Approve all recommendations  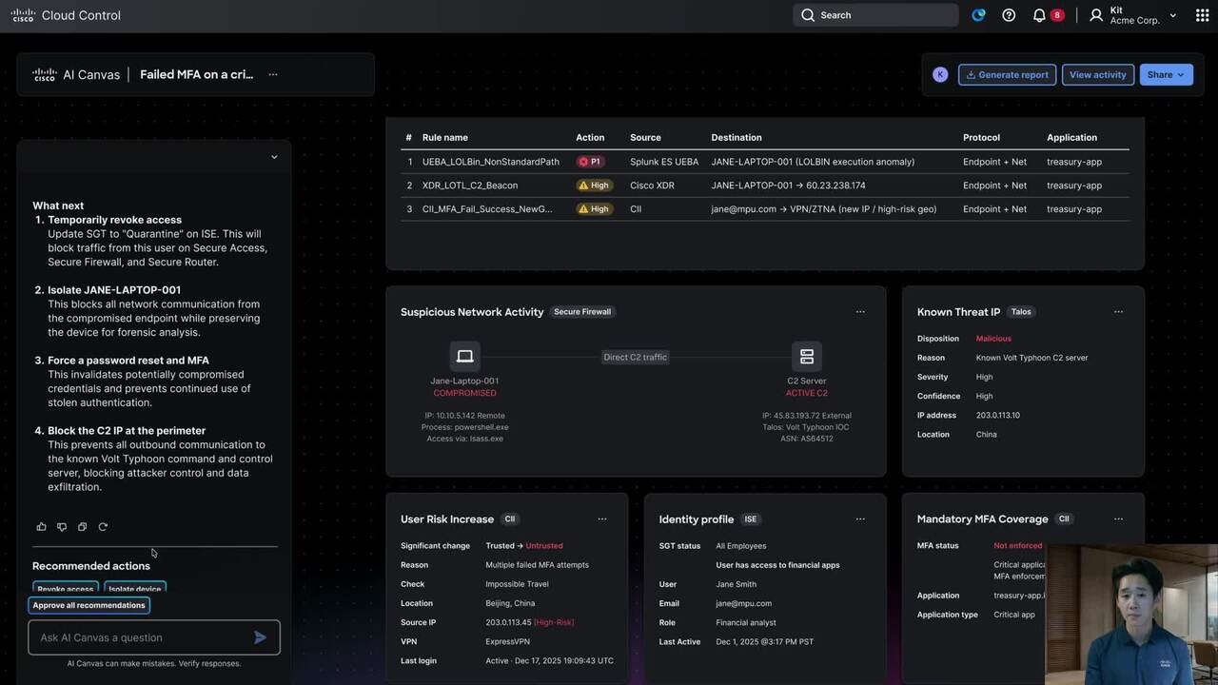pos(89,605)
